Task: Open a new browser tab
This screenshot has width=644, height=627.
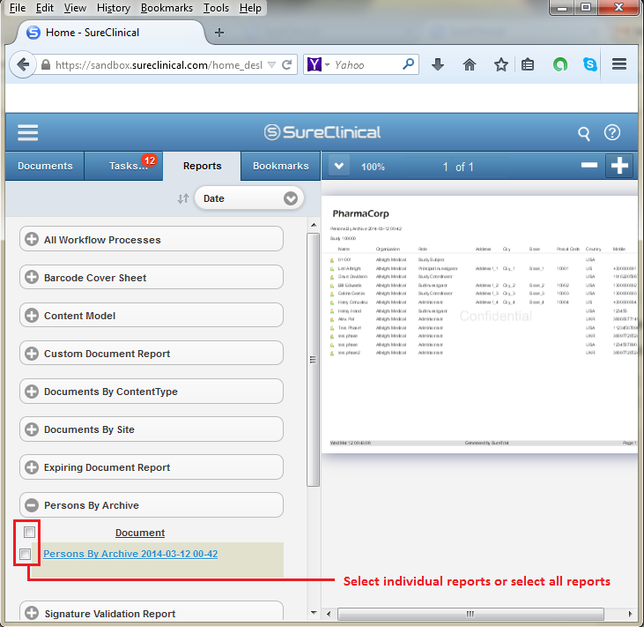Action: 219,33
